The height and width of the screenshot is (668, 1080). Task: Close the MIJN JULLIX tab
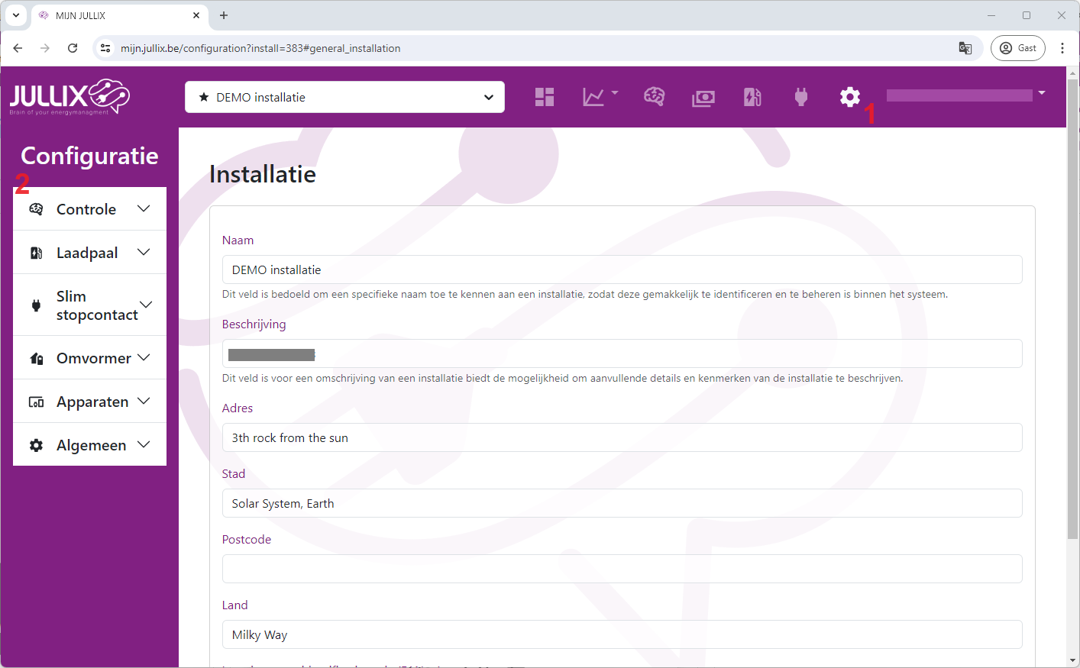pos(196,15)
